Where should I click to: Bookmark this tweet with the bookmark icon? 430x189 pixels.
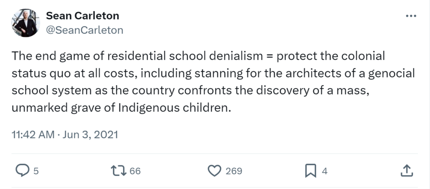pos(310,171)
